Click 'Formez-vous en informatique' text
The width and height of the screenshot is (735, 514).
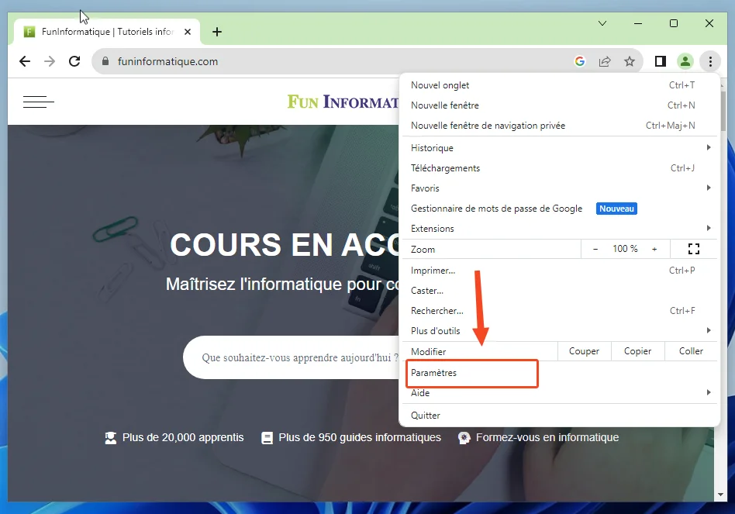[x=547, y=437]
